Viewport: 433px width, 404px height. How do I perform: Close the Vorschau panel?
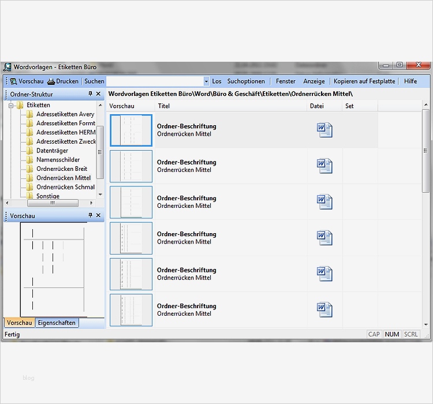pos(98,215)
